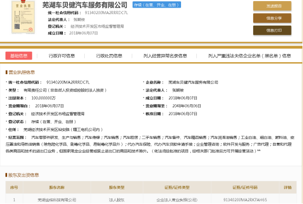Click the 发送报告 button
This screenshot has width=303, height=204.
(272, 6)
